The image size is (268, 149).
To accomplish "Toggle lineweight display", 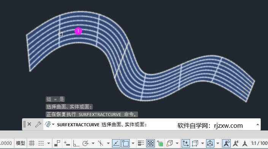I will click(141, 143).
